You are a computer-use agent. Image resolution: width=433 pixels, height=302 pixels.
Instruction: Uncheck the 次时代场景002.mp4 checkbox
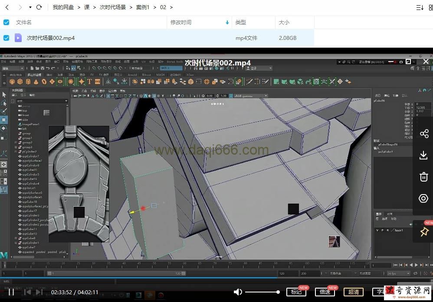(x=6, y=38)
